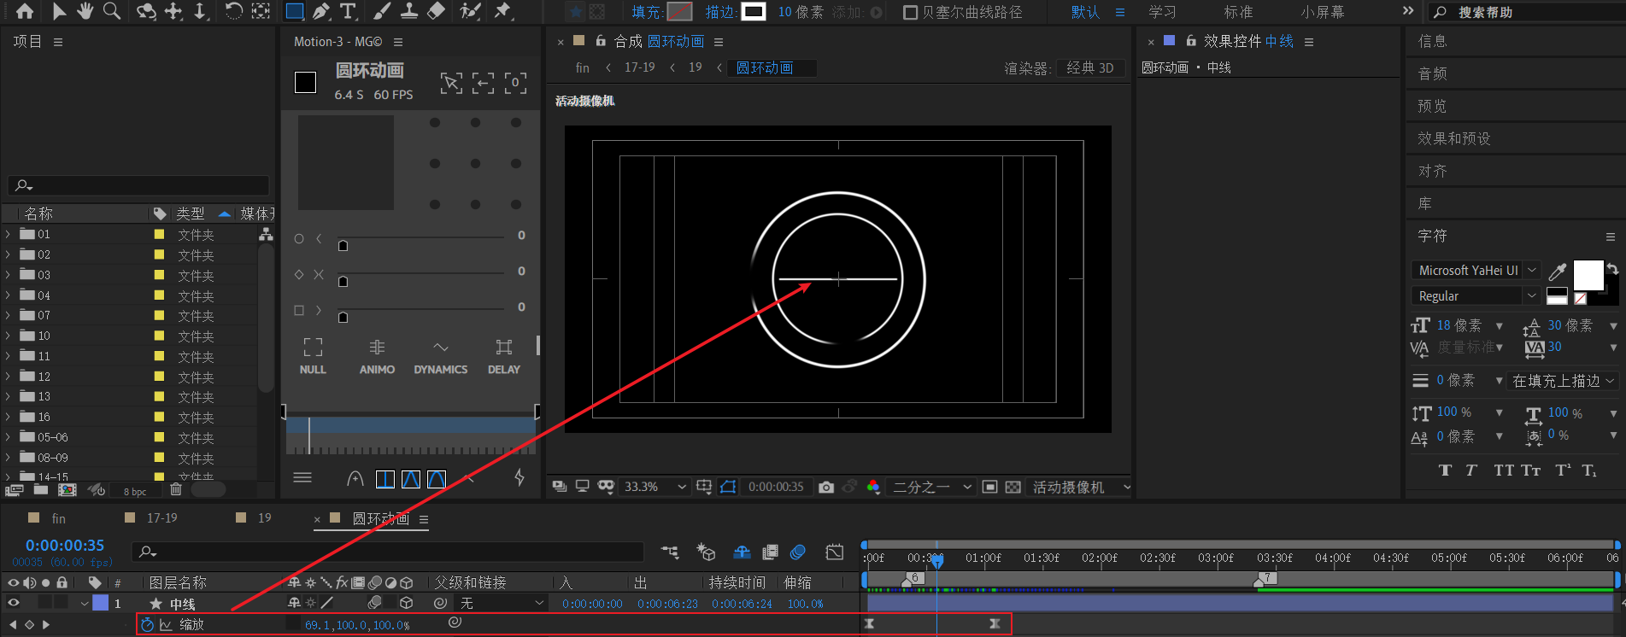Delete selected item with project trash icon
The width and height of the screenshot is (1626, 637).
tap(175, 489)
